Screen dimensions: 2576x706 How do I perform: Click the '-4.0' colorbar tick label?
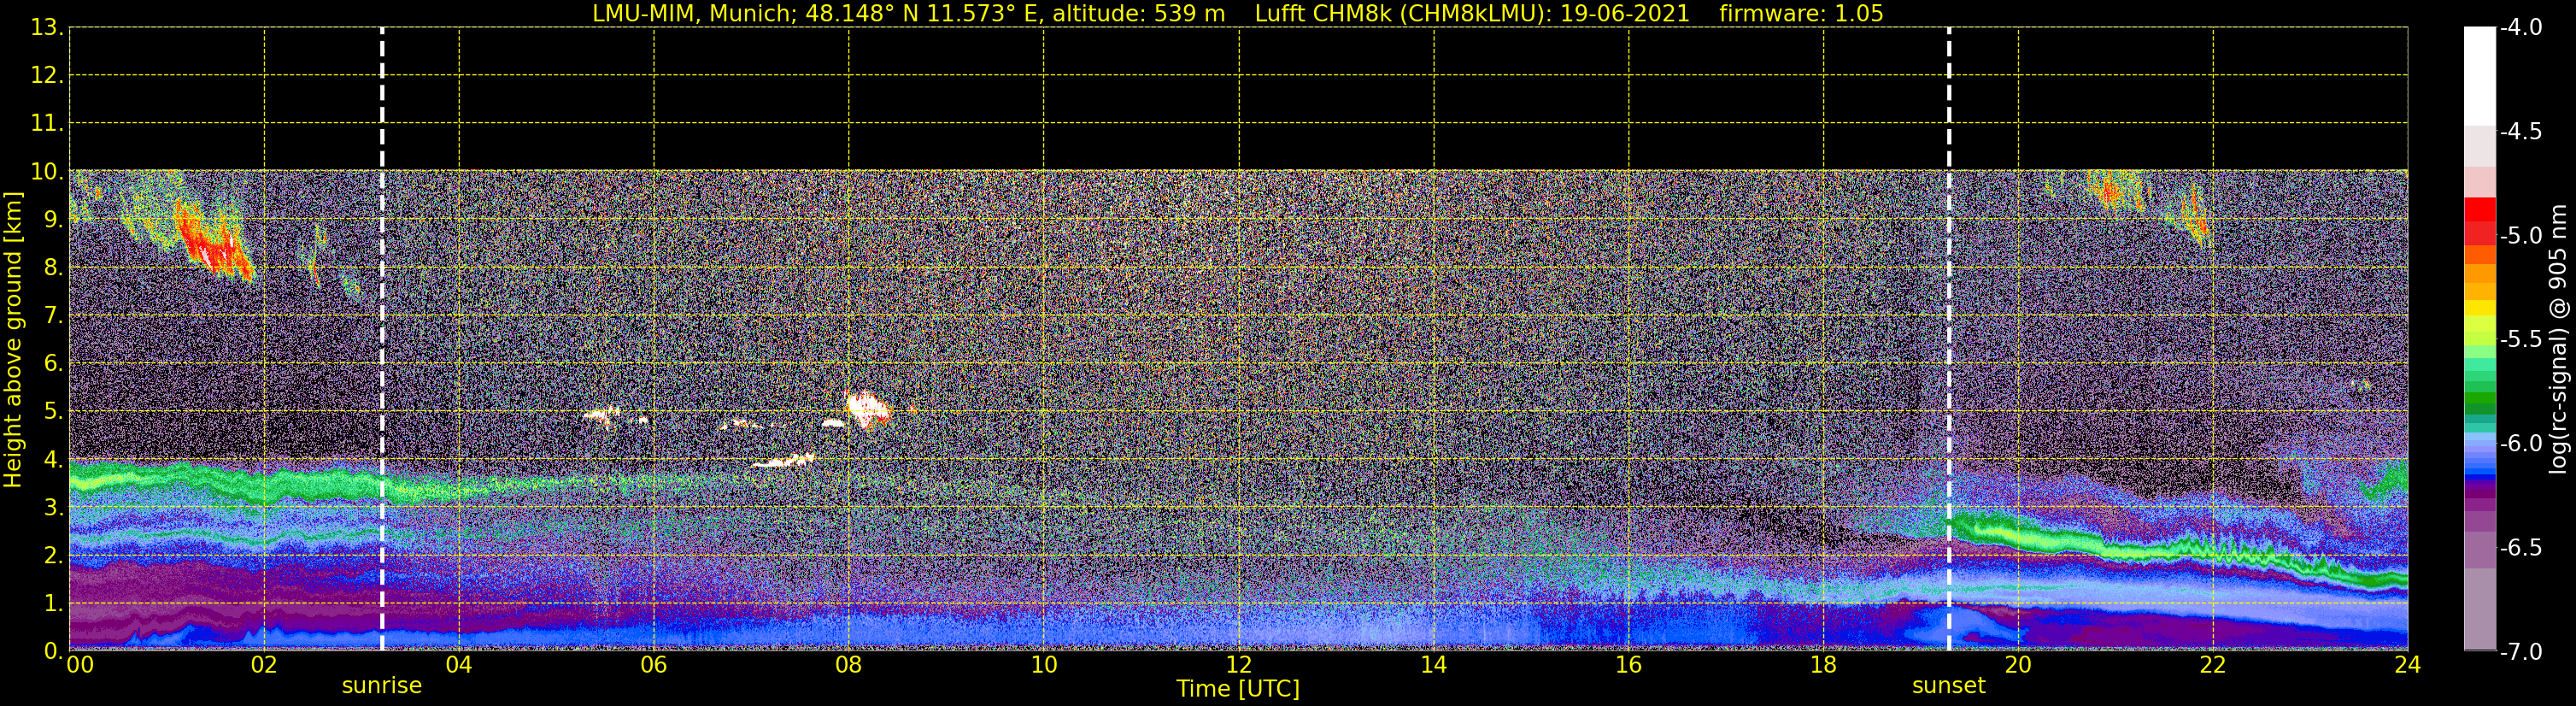pyautogui.click(x=2521, y=27)
